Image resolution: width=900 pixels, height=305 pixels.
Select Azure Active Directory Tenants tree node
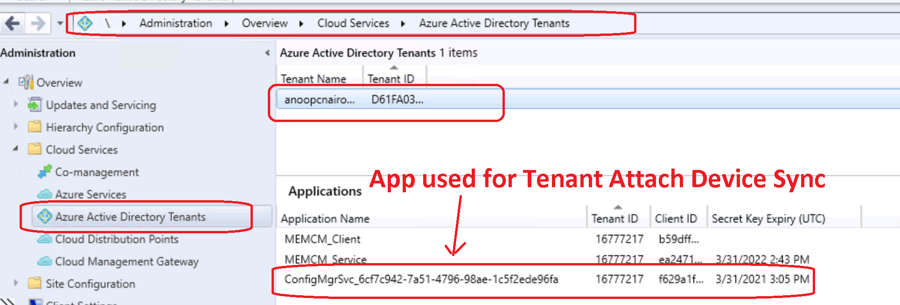pyautogui.click(x=130, y=217)
